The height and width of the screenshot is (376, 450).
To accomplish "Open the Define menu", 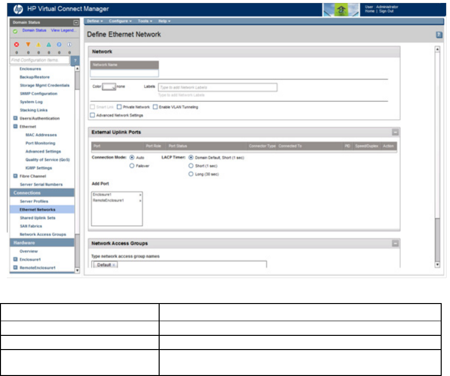I will [95, 22].
